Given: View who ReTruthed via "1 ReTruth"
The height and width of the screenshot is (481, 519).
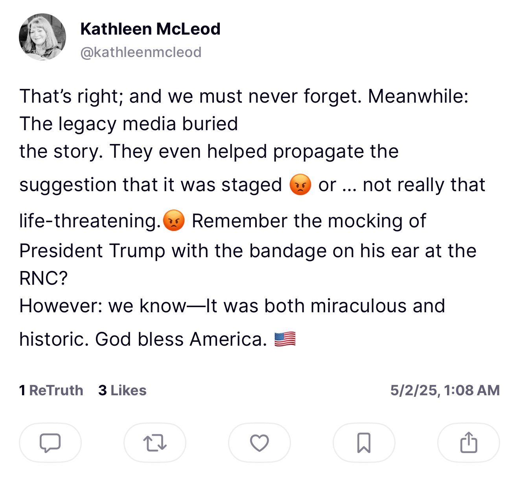Looking at the screenshot, I should [51, 390].
